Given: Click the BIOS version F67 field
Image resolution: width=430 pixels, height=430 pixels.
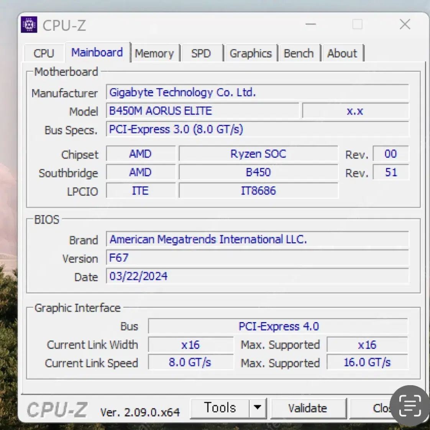Looking at the screenshot, I should point(257,258).
